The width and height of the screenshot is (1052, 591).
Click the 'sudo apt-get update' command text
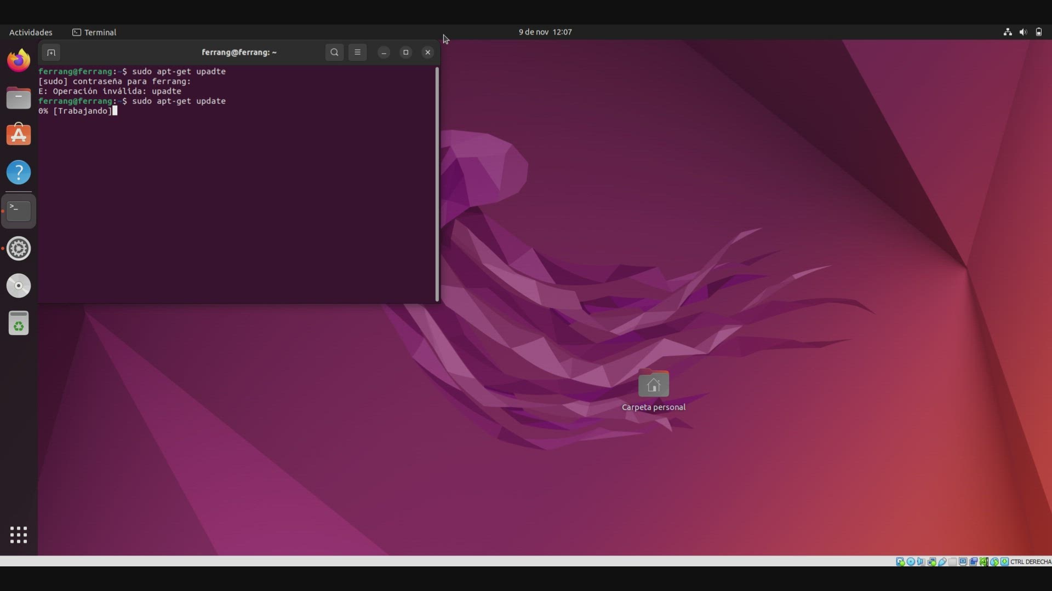click(179, 101)
